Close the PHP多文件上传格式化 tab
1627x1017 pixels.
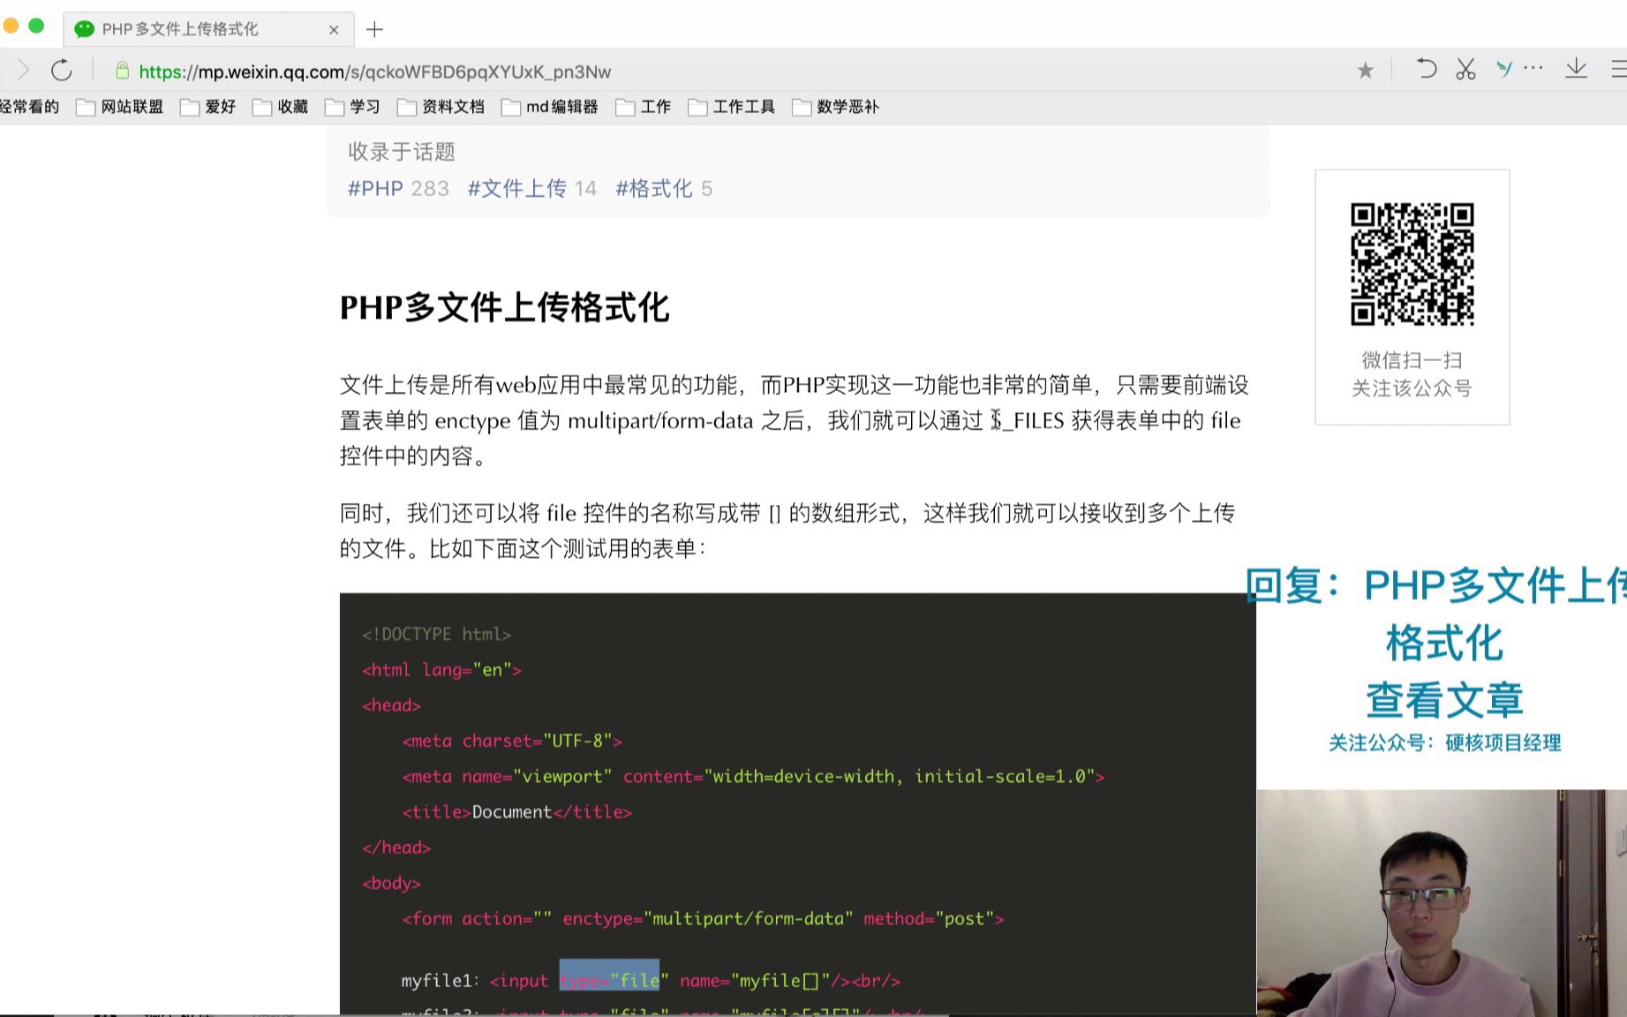pos(334,29)
